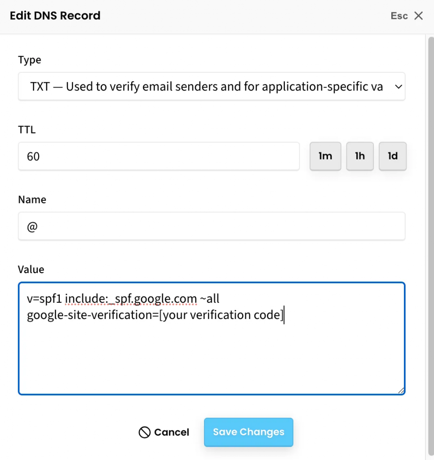434x460 pixels.
Task: Click the Type field label
Action: (x=29, y=60)
